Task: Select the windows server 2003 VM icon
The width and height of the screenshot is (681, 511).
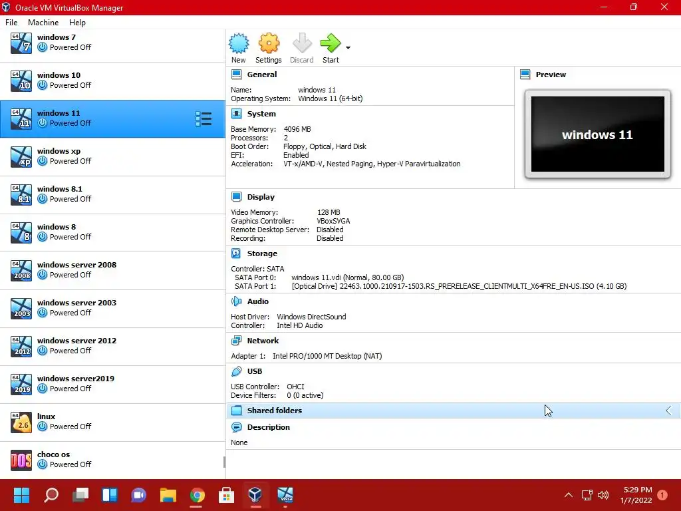Action: click(21, 309)
